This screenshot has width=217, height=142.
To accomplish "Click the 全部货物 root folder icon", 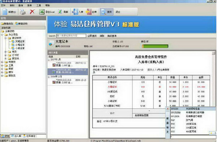I will [3, 31].
